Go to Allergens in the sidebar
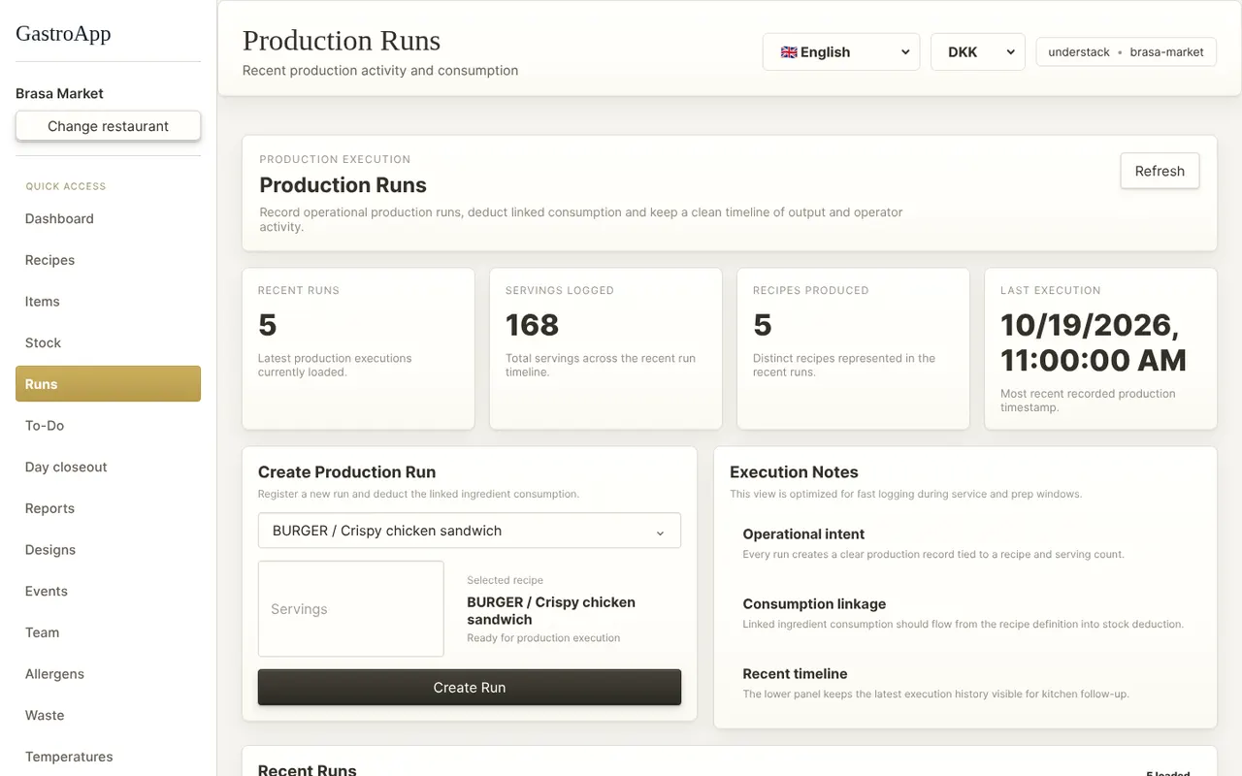Viewport: 1242px width, 776px height. tap(108, 674)
